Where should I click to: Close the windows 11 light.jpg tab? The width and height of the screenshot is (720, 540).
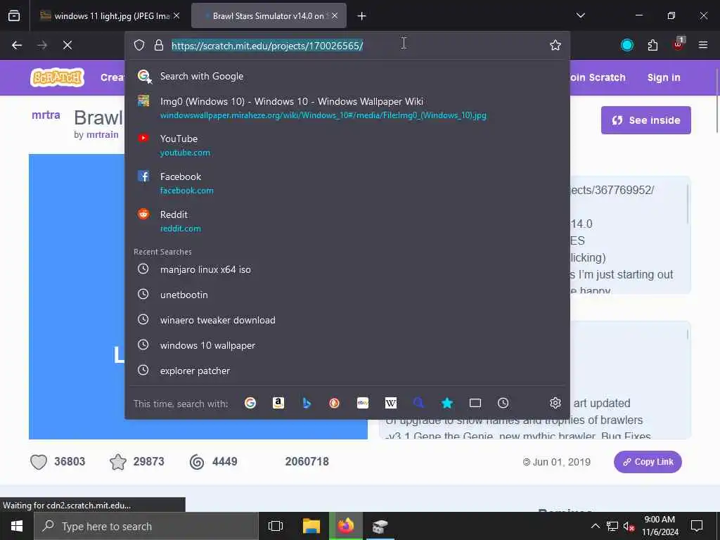point(176,15)
